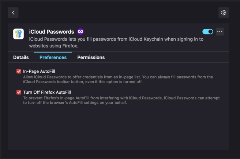Click the purple private browsing mask badge
Viewport: 240px width, 159px height.
point(80,32)
